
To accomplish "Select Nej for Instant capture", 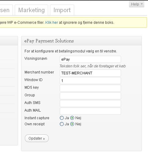I will coord(72,118).
